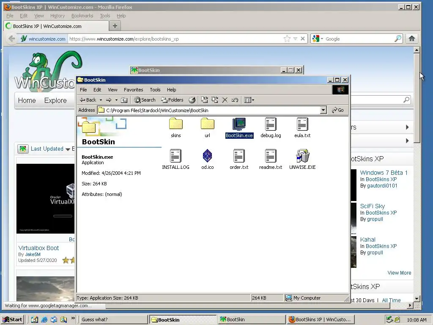Expand the Address bar dropdown in explorer

323,110
